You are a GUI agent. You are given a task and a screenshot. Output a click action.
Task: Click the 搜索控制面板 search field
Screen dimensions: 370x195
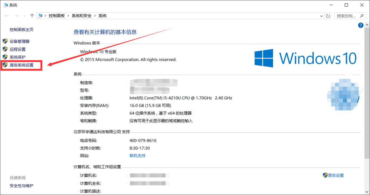pos(346,16)
